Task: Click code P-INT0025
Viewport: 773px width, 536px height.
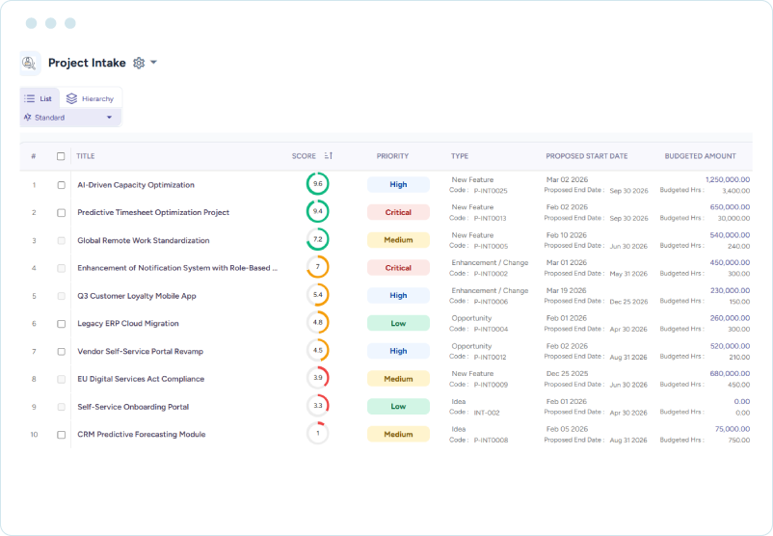Action: pos(491,191)
